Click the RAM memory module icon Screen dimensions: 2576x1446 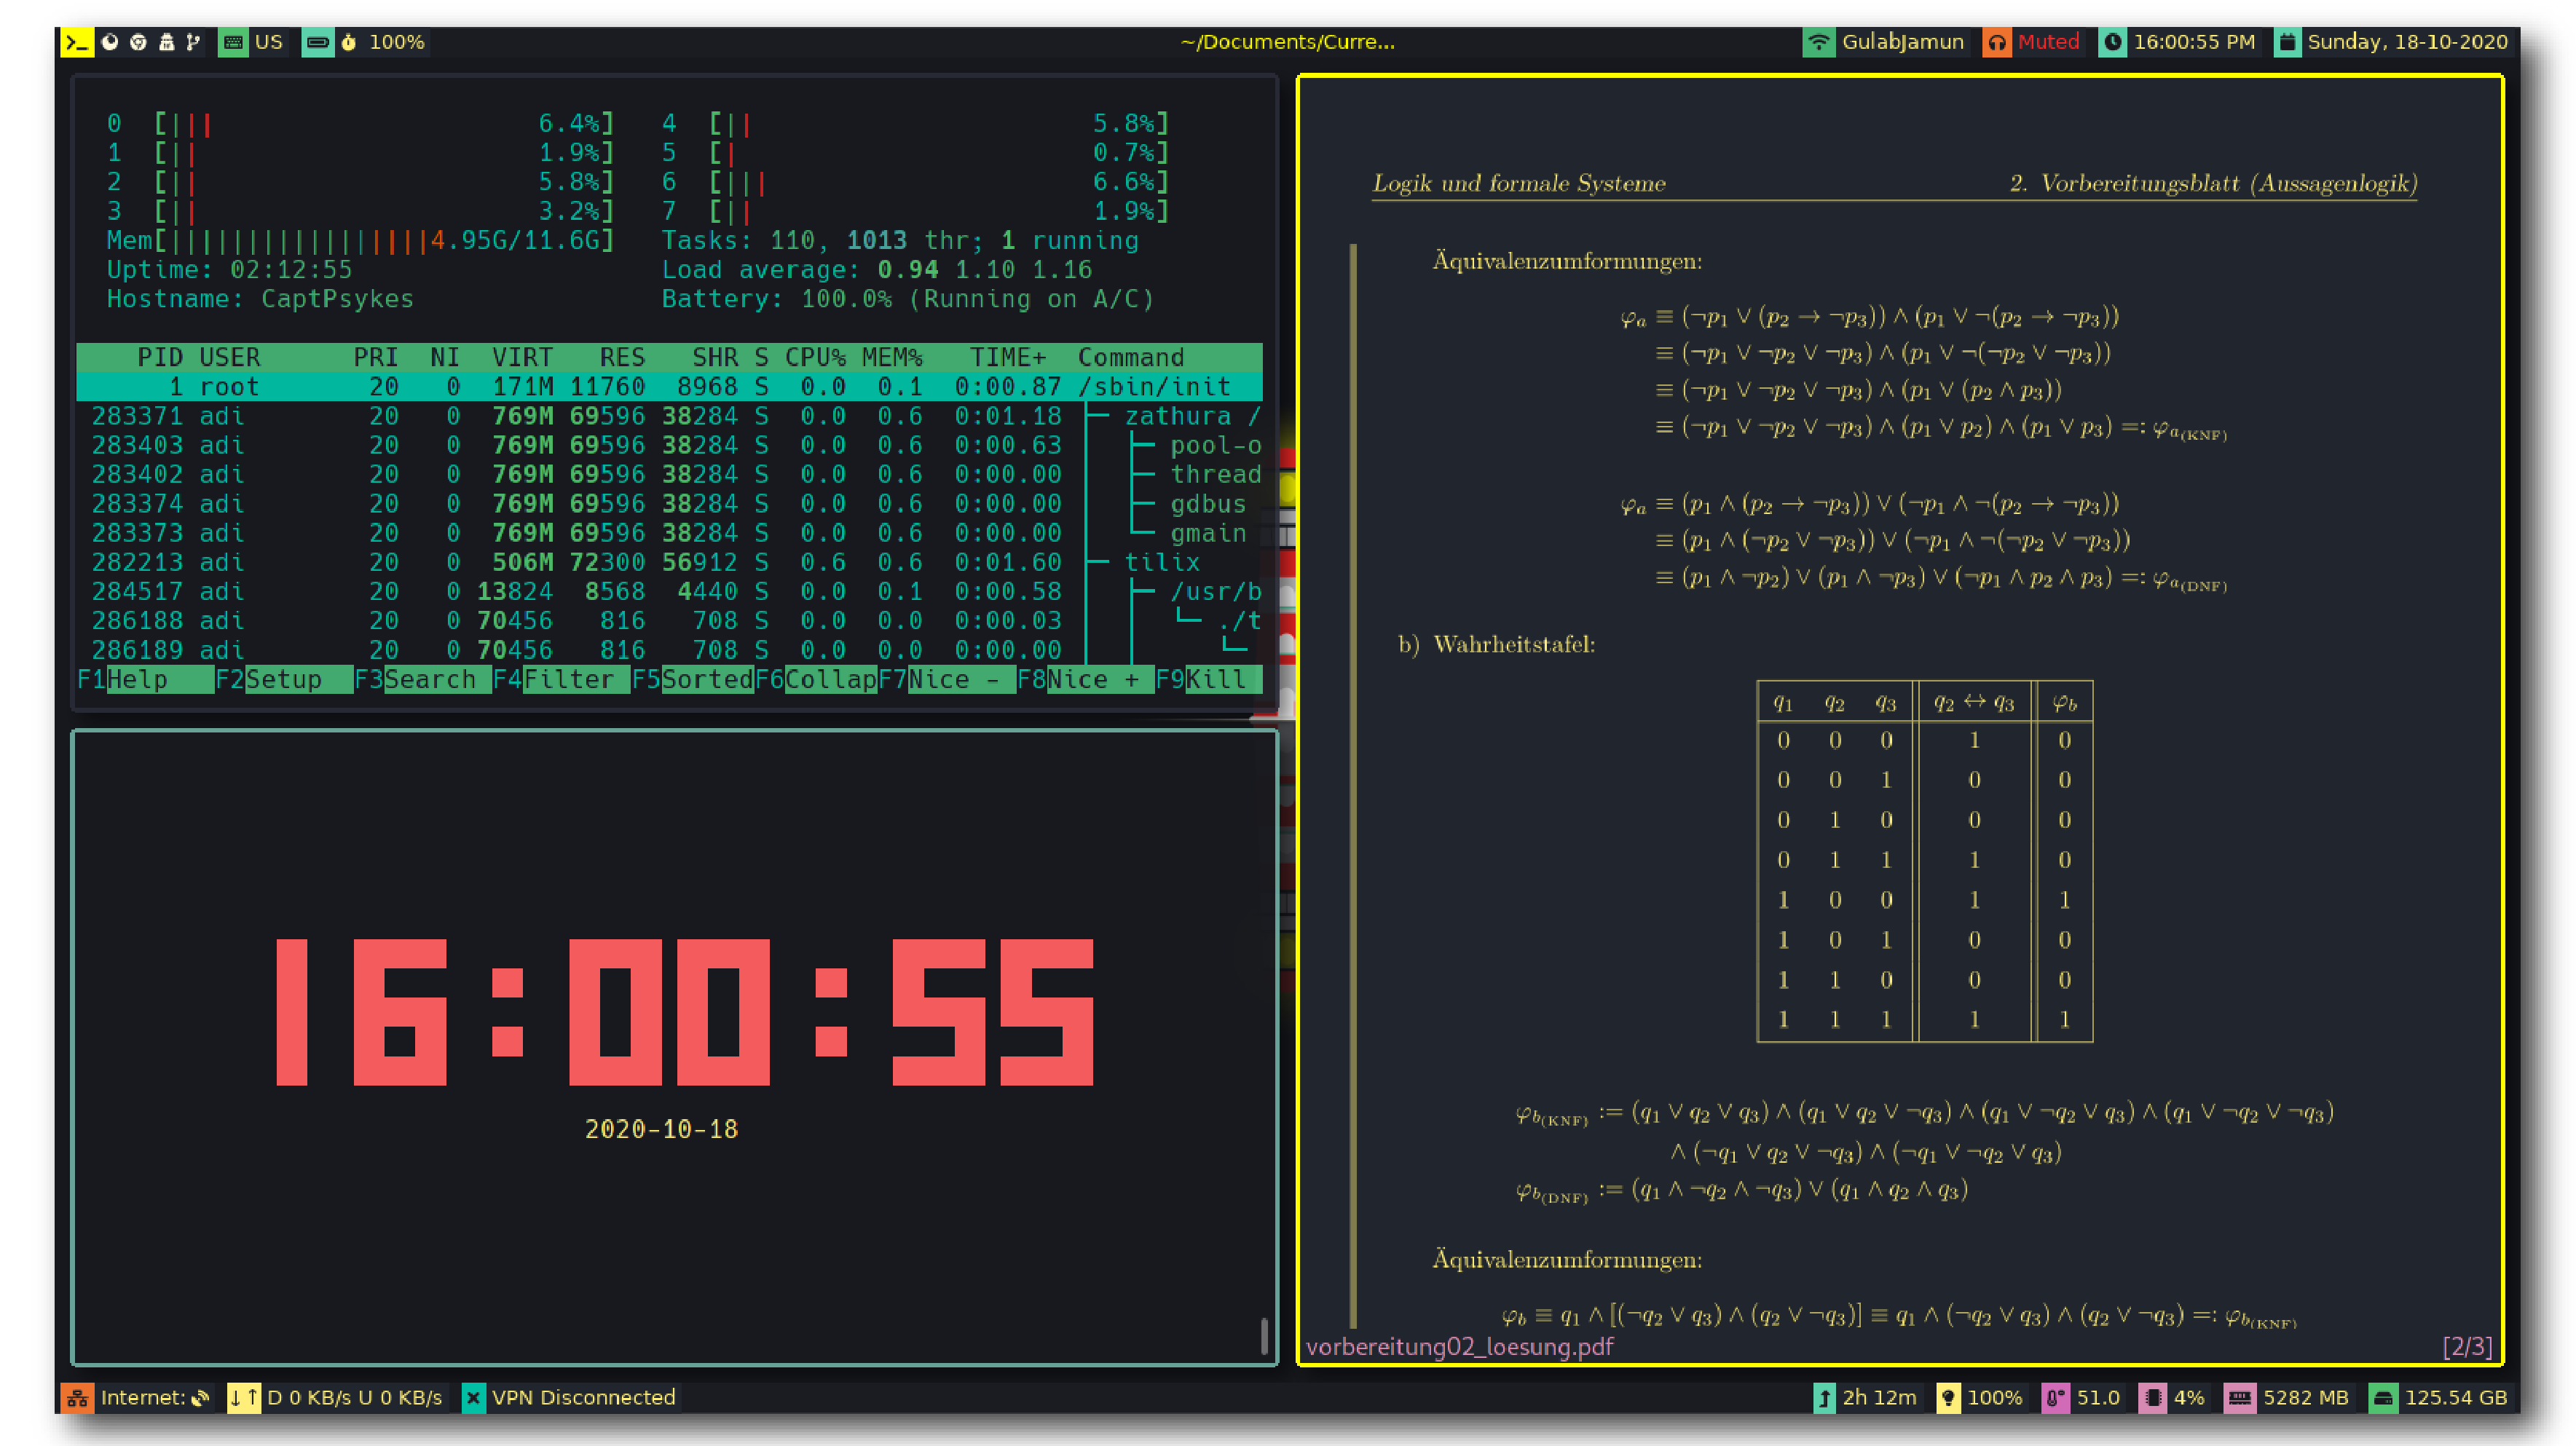pos(2239,1397)
